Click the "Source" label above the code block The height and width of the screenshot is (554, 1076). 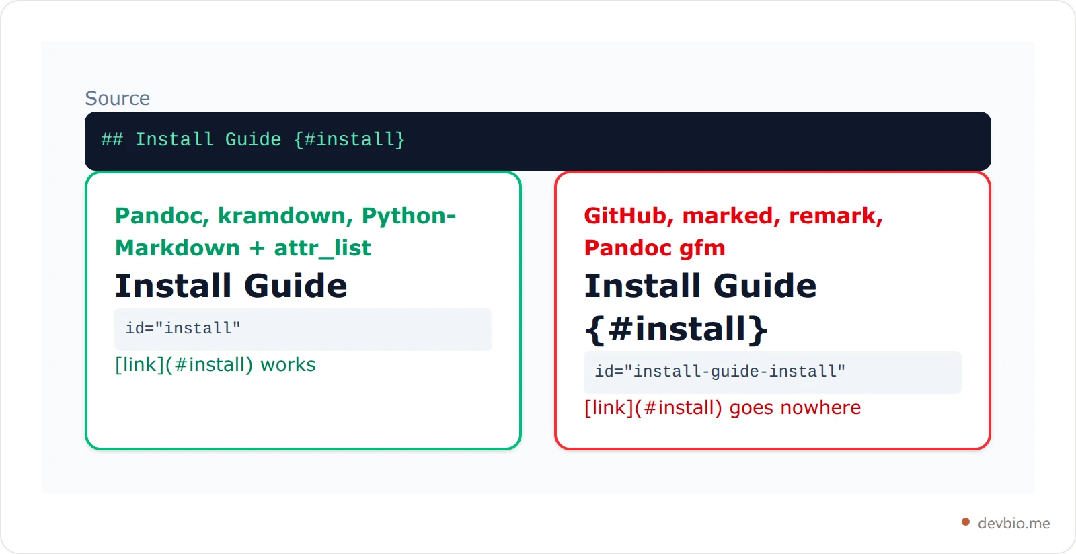point(118,98)
